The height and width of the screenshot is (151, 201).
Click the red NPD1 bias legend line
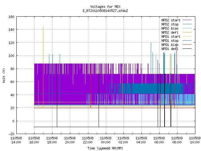tap(187, 45)
